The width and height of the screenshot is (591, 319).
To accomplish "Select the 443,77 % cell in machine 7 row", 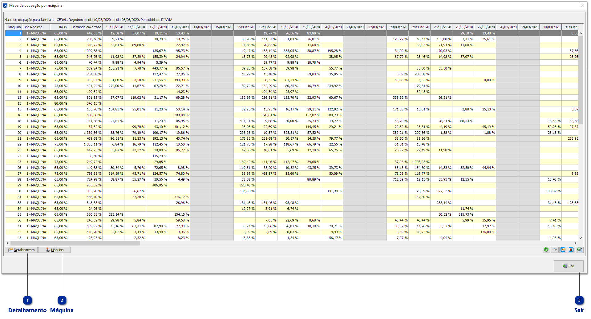I will coord(157,68).
